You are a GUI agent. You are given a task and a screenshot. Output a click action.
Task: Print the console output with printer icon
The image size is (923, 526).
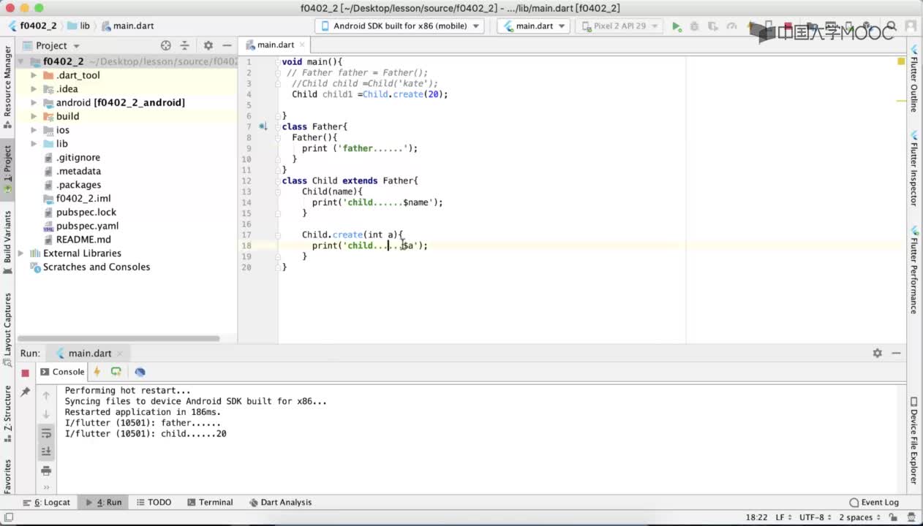click(x=46, y=470)
